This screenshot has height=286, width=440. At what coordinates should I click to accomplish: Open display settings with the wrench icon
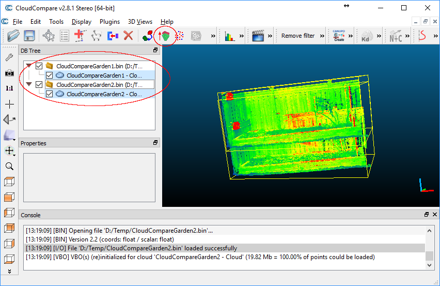(9, 57)
